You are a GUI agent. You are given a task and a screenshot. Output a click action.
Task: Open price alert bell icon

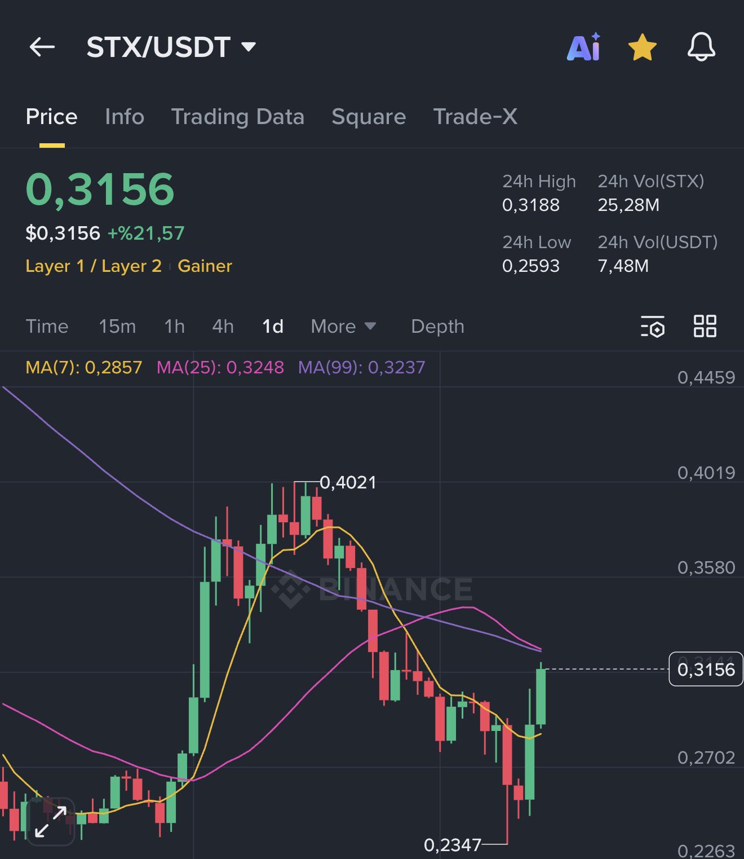click(x=701, y=47)
